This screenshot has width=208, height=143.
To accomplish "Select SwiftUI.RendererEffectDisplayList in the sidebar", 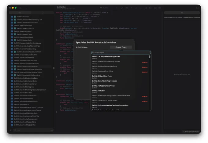I will tap(30, 20).
